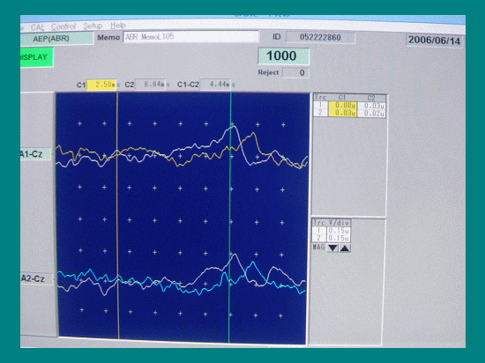Click the Memo text field
The image size is (485, 363).
click(x=190, y=36)
